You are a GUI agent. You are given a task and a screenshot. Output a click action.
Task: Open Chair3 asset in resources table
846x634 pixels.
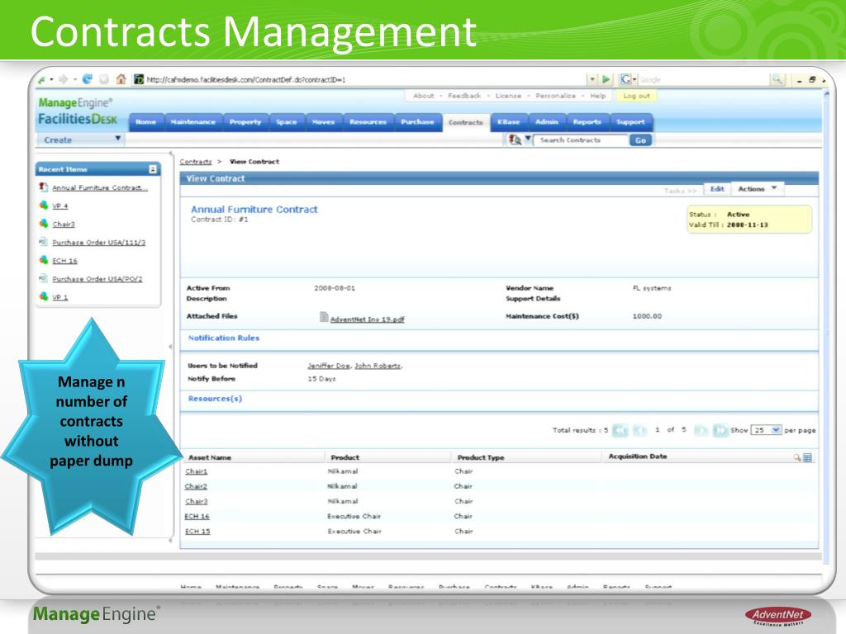[196, 501]
